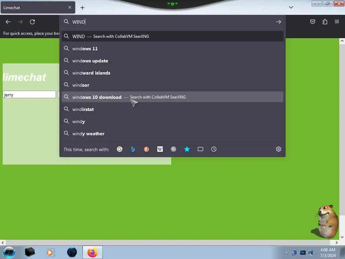Open the media player taskbar icon

click(50, 252)
